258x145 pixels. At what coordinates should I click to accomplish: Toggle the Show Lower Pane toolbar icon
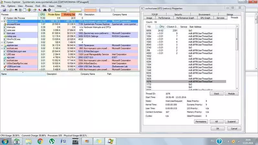[x=25, y=10]
